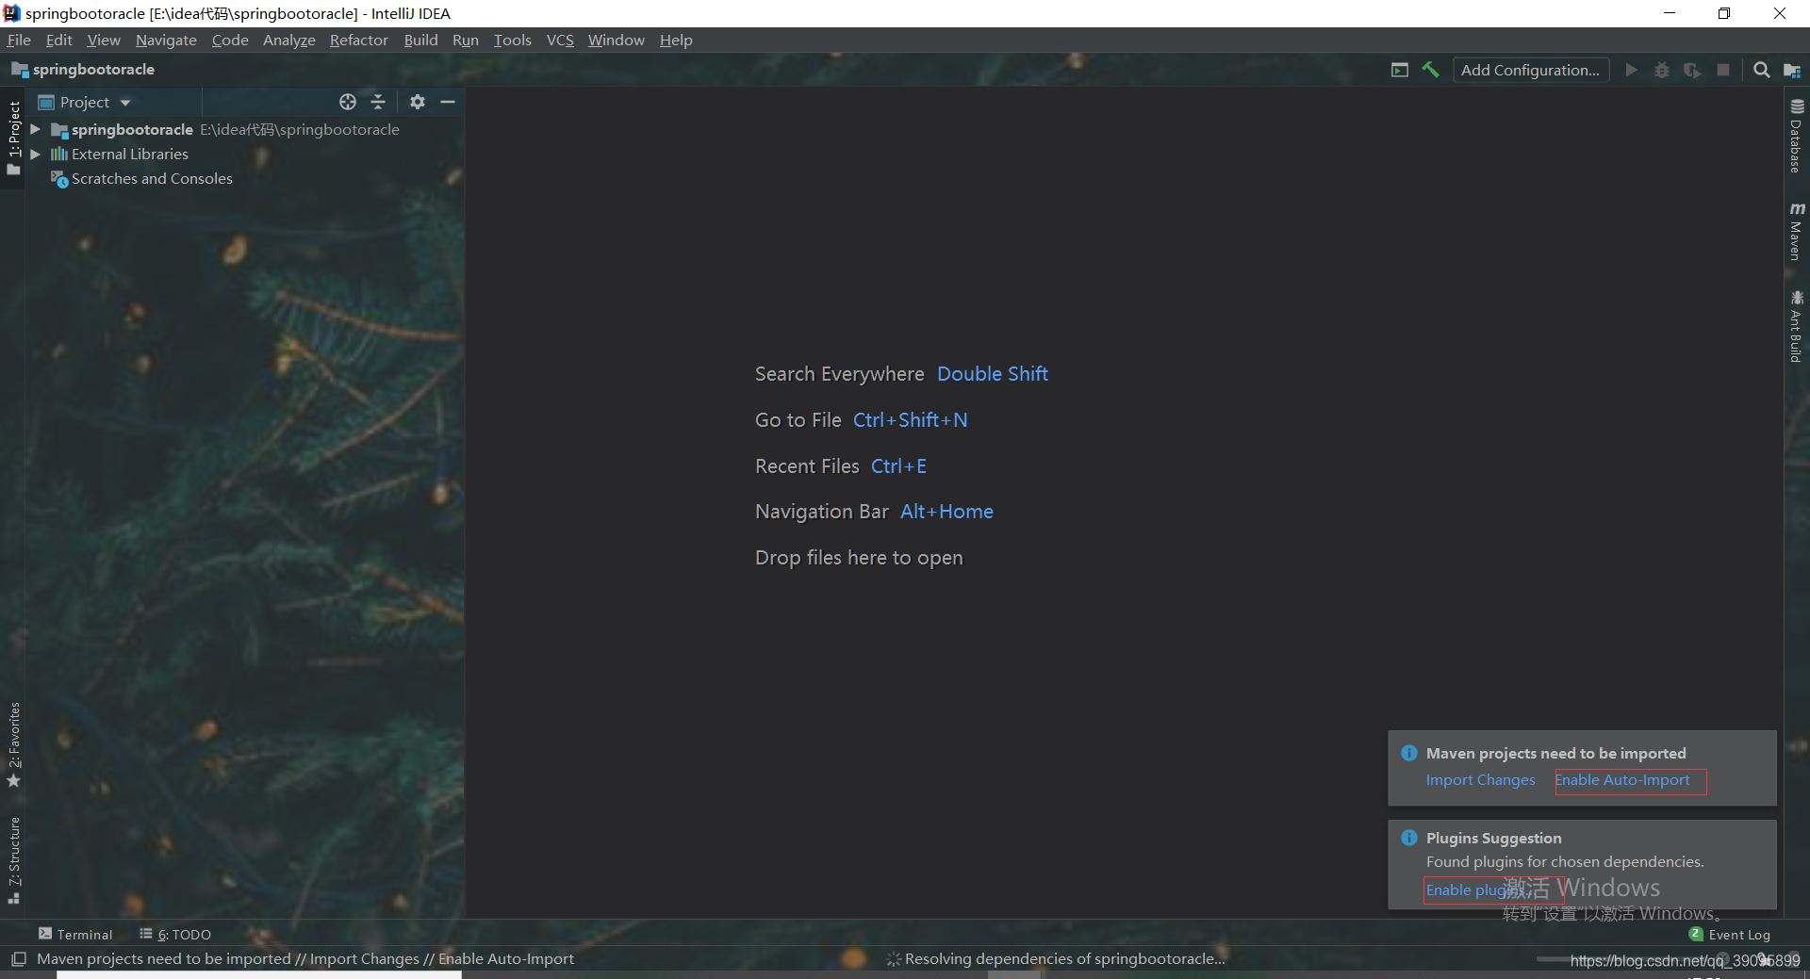The width and height of the screenshot is (1810, 979).
Task: Open the Tools menu
Action: 512,40
